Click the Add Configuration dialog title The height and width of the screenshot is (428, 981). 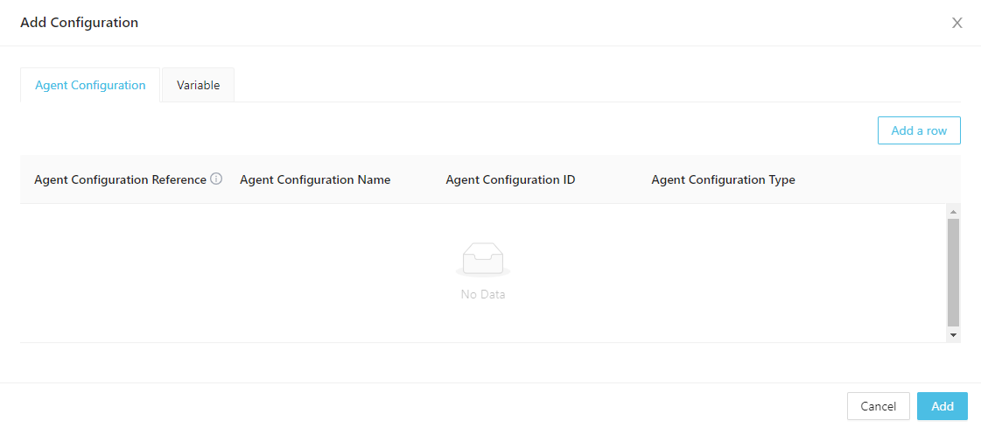(80, 23)
